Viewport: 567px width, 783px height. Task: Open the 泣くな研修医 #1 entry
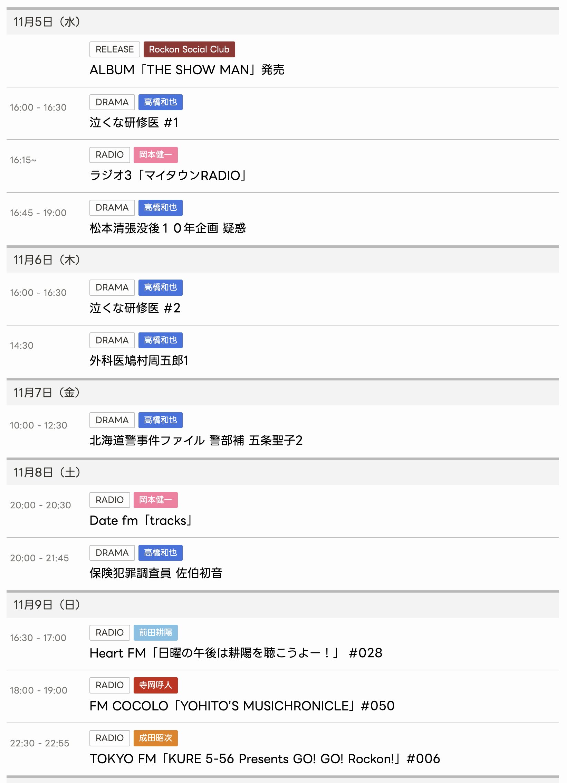pyautogui.click(x=134, y=122)
